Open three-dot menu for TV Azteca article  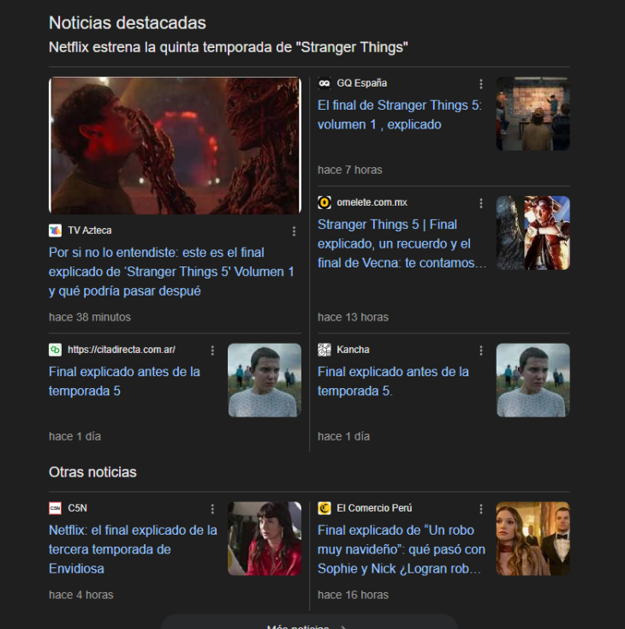point(294,231)
